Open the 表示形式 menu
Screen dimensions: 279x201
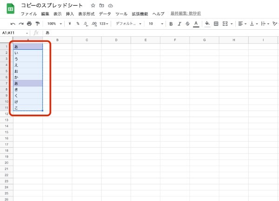coord(86,14)
